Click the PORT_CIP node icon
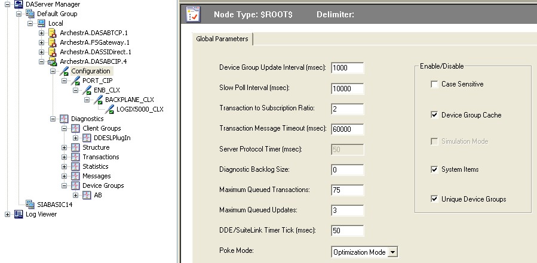This screenshot has height=263, width=537. (75, 81)
